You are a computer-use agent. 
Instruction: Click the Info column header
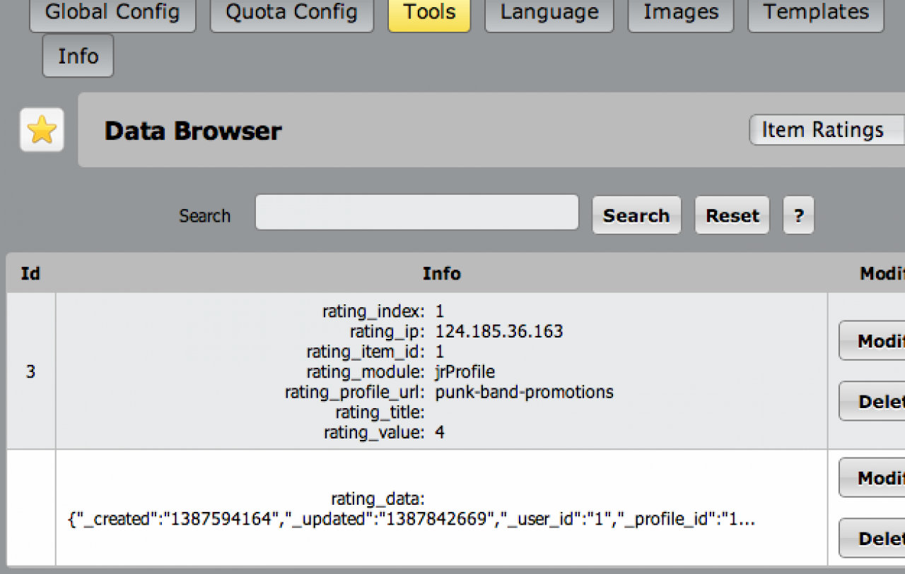441,273
